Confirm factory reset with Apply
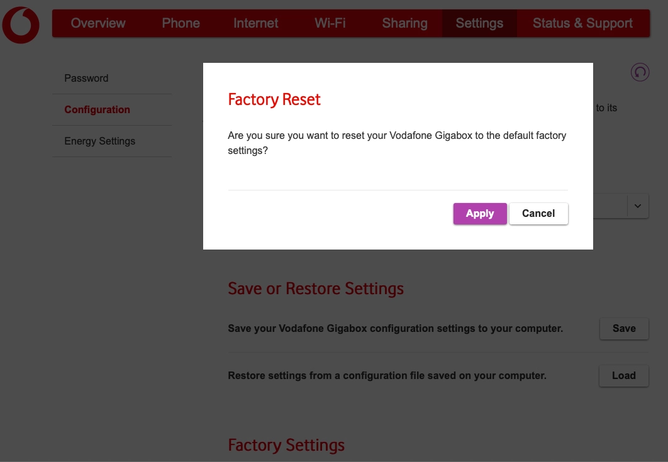This screenshot has width=668, height=462. (x=480, y=214)
